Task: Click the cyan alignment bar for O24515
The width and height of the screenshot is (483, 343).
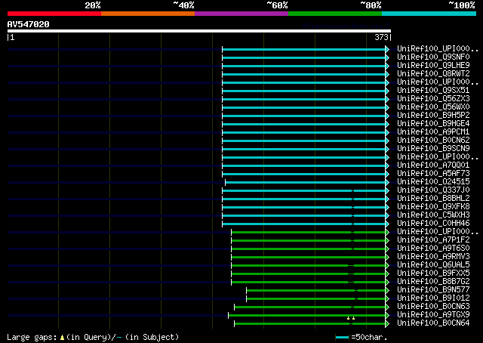Action: [305, 183]
